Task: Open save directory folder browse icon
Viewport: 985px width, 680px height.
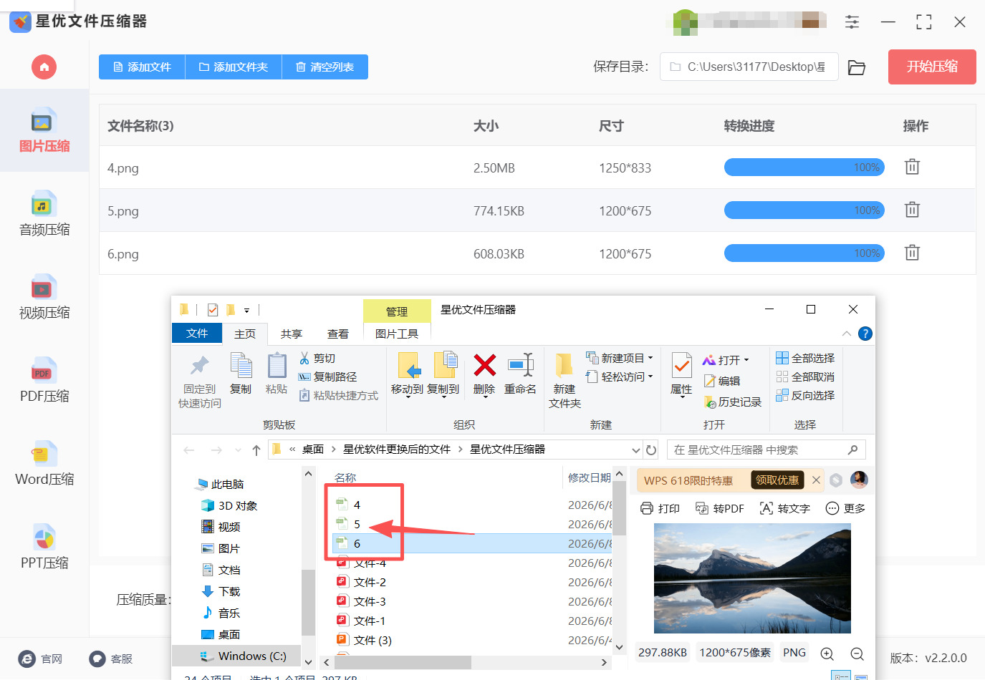Action: (x=857, y=67)
